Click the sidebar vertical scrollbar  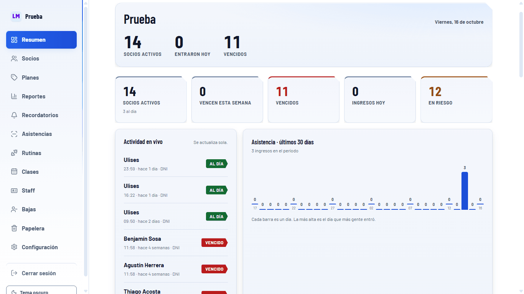pyautogui.click(x=86, y=142)
